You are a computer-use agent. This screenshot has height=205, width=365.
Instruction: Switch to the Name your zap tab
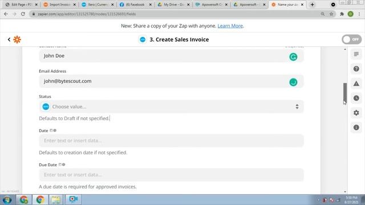pyautogui.click(x=287, y=5)
